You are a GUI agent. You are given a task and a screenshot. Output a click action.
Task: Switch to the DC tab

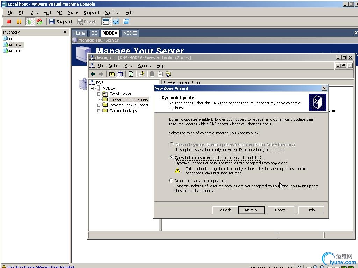94,33
